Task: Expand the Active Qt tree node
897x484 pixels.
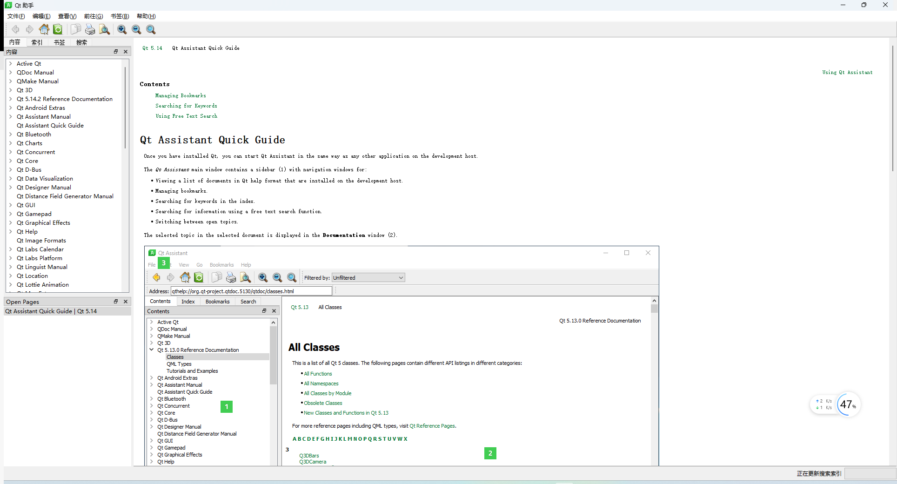Action: [11, 64]
